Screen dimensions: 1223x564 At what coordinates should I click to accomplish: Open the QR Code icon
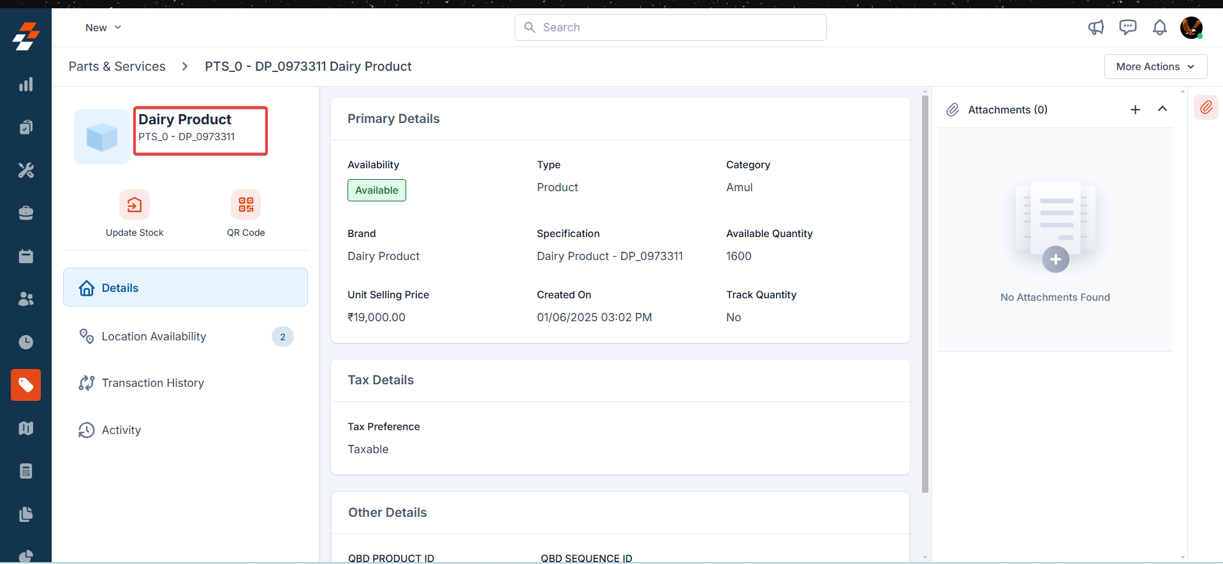[x=245, y=205]
